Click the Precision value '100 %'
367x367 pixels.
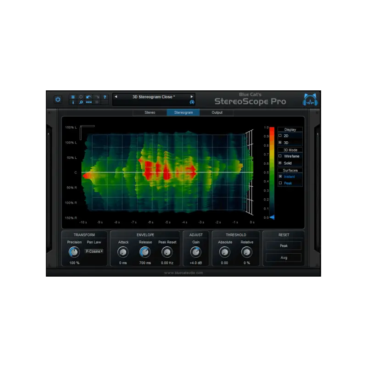pos(74,263)
